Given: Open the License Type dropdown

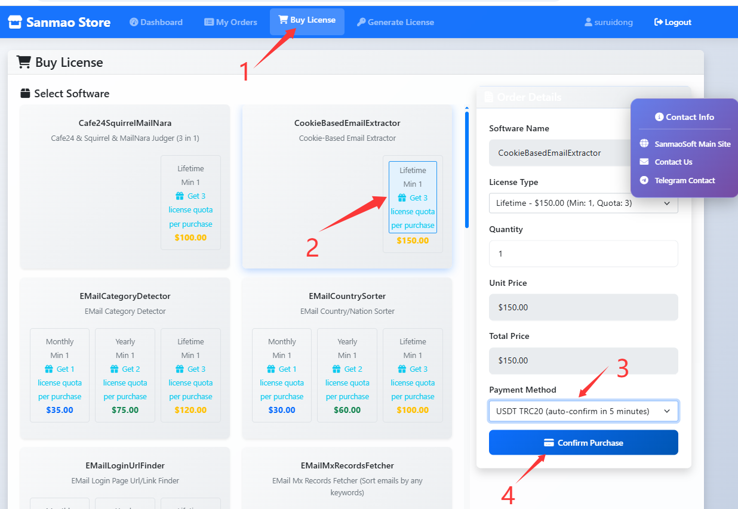Looking at the screenshot, I should [583, 203].
